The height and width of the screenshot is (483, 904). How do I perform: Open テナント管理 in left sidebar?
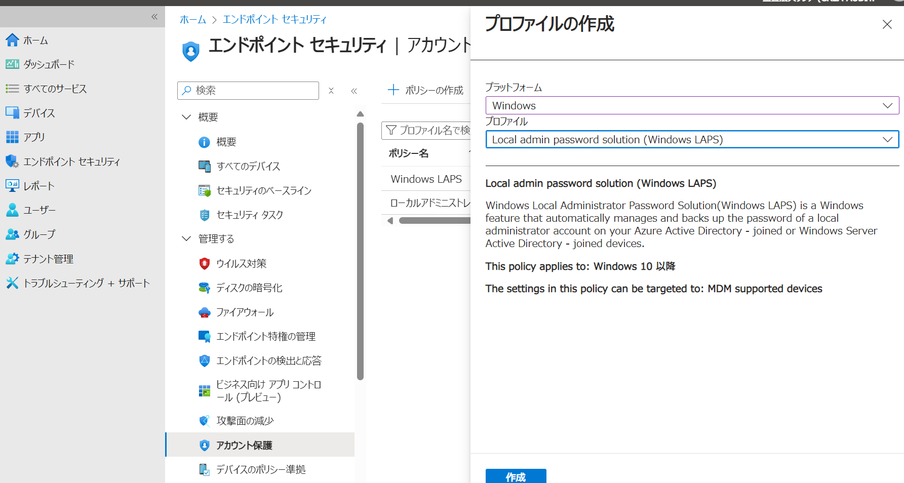[49, 259]
